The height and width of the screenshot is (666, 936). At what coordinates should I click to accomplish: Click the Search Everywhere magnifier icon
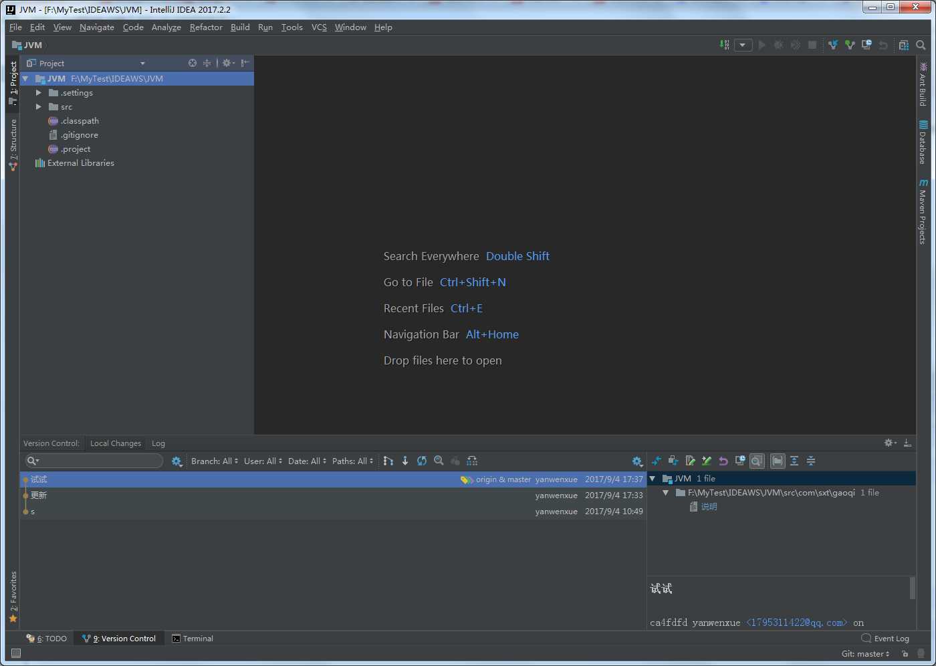point(921,45)
